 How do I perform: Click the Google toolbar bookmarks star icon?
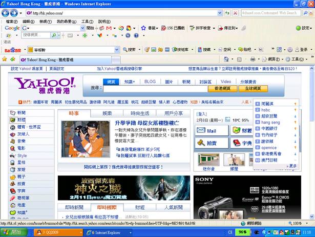pos(143,28)
